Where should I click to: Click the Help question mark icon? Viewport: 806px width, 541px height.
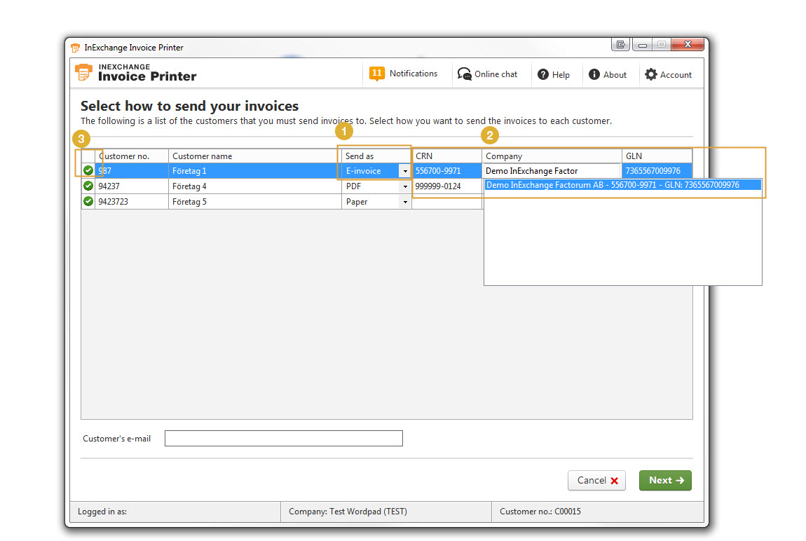pyautogui.click(x=542, y=74)
